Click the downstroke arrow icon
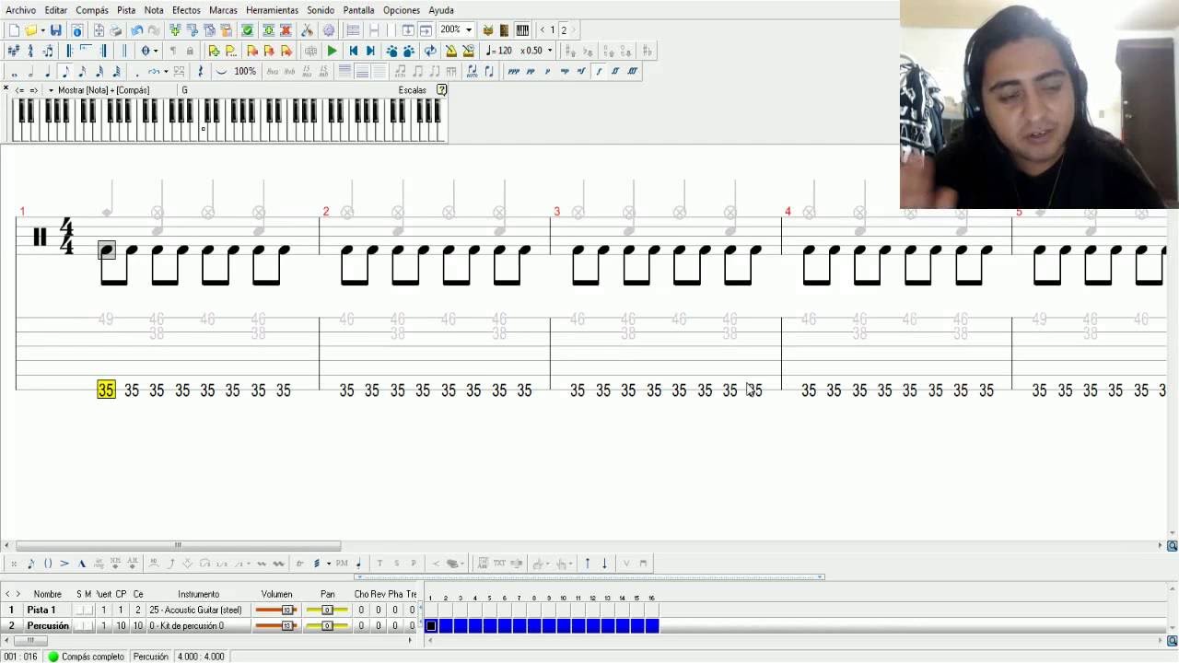1179x663 pixels. pos(604,564)
